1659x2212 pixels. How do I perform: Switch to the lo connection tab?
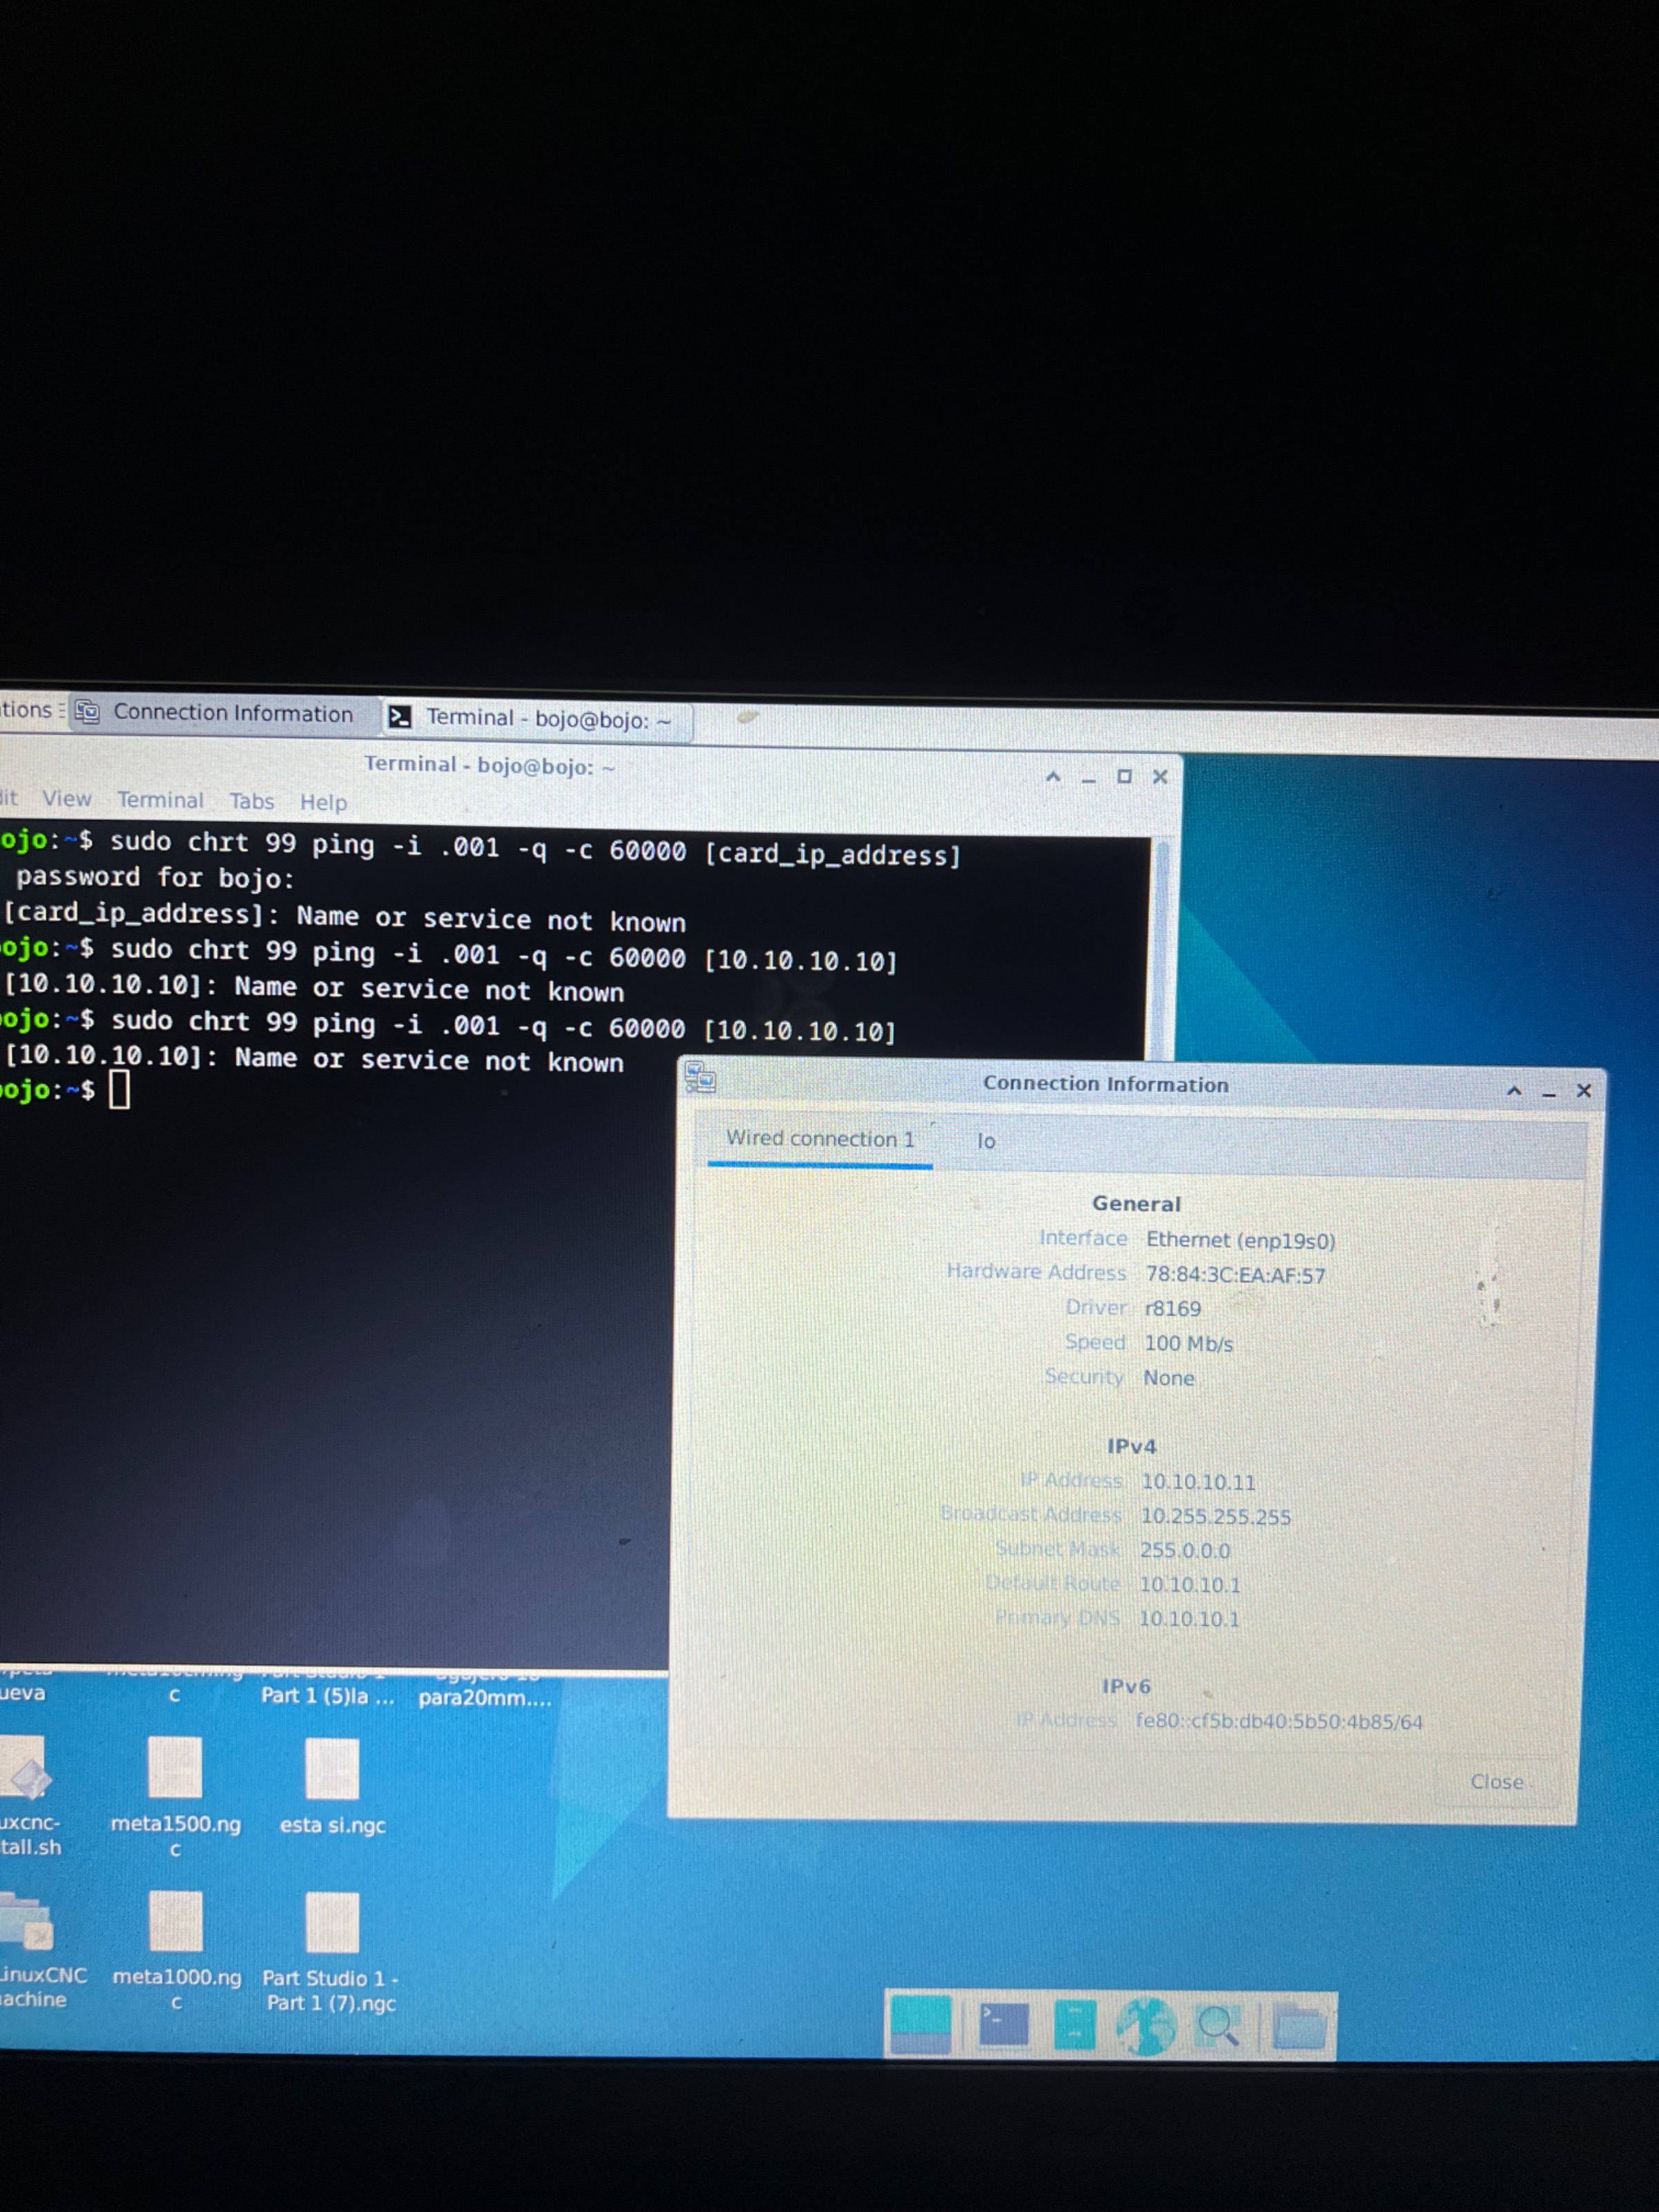coord(986,1141)
